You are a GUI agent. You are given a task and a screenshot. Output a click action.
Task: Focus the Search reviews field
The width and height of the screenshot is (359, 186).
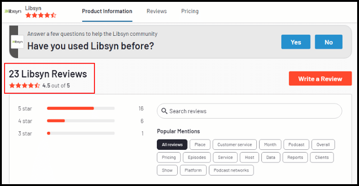pos(249,111)
